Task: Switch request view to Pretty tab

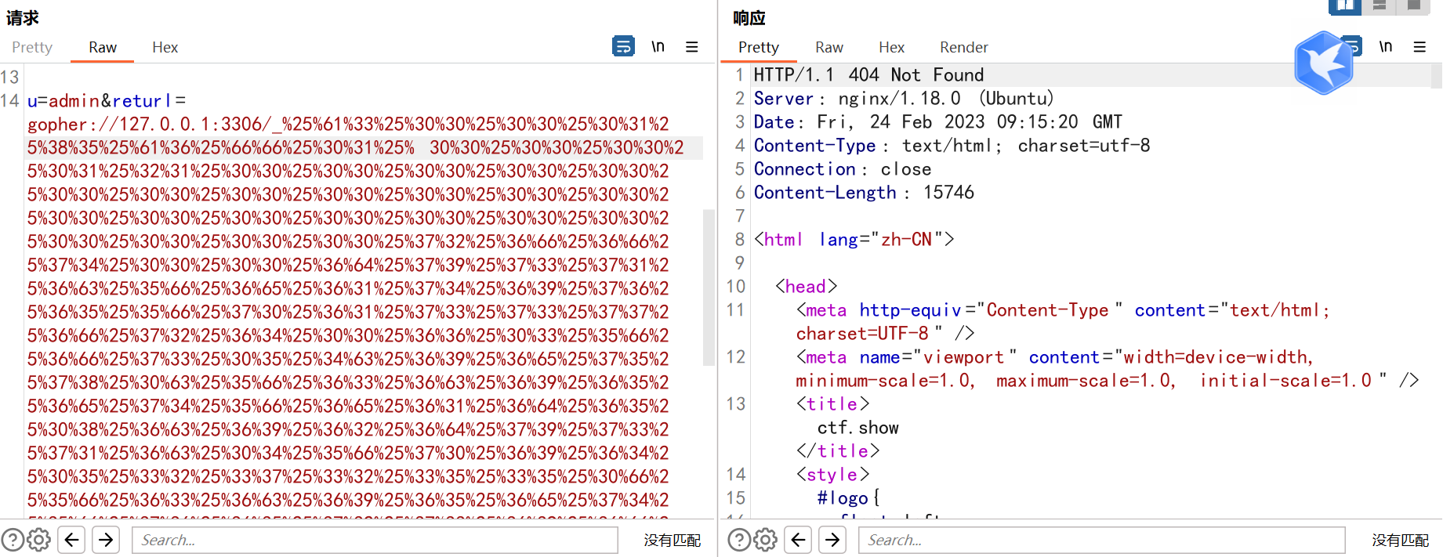Action: point(32,47)
